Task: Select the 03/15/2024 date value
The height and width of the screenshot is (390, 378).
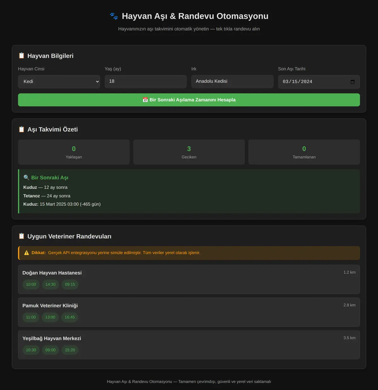Action: (297, 82)
